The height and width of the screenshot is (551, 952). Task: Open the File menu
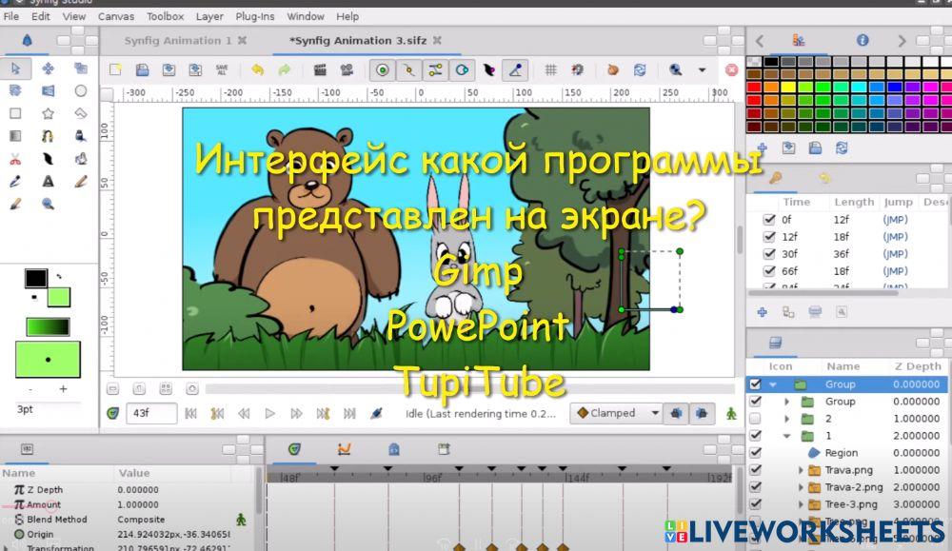10,16
